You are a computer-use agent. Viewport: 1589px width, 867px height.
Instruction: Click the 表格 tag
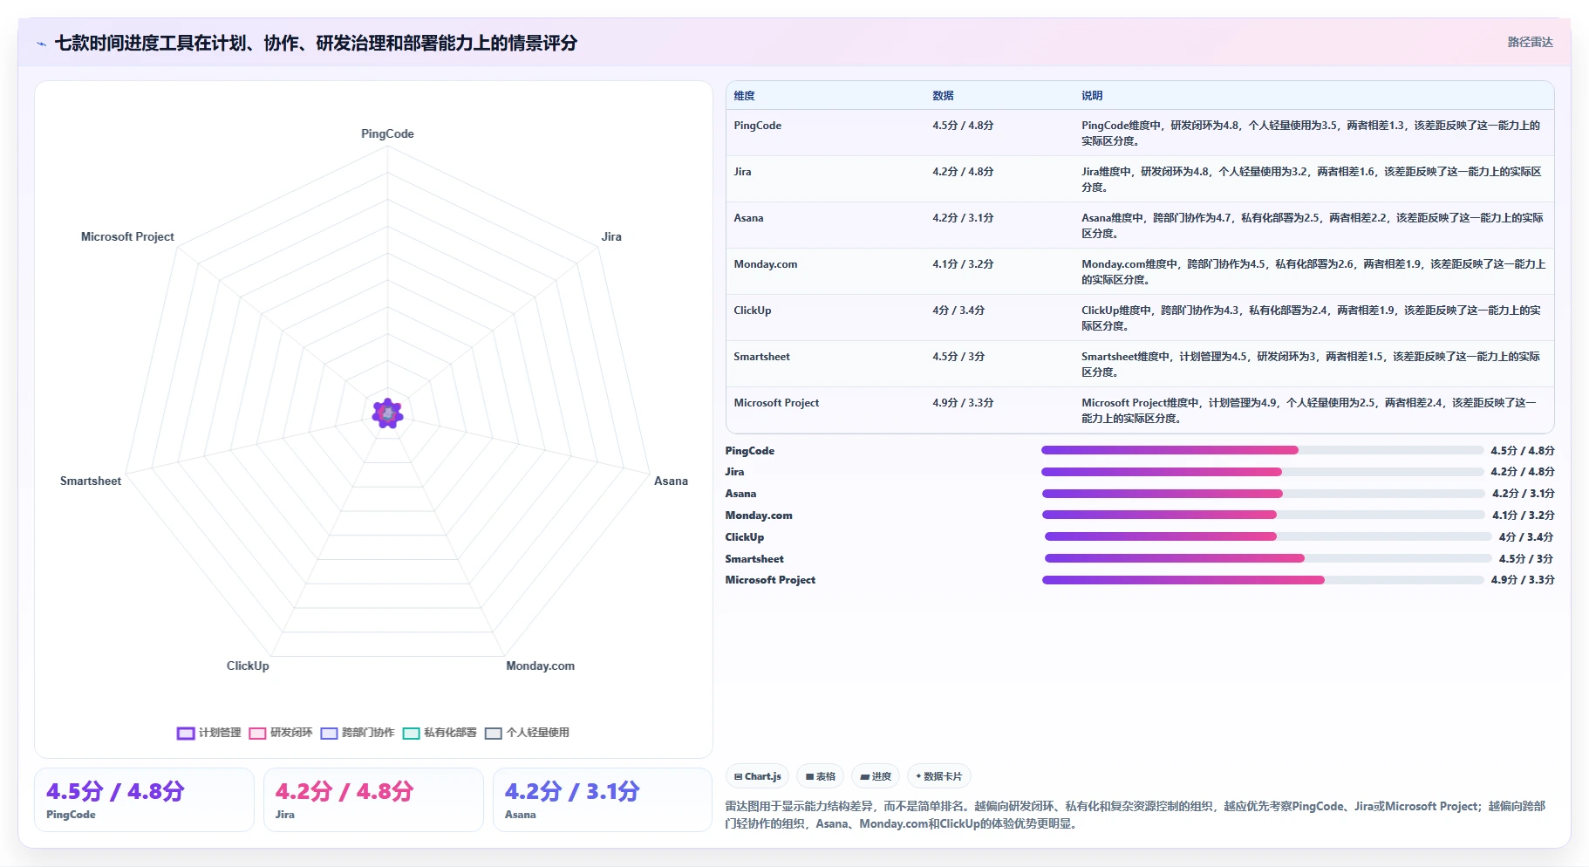[821, 776]
